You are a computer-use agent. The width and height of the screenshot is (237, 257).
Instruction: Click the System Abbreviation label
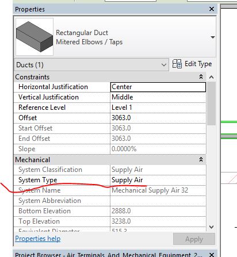(x=49, y=201)
